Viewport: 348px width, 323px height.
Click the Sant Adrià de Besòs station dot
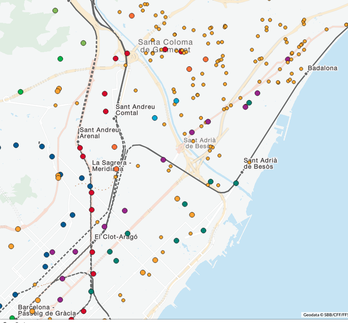(242, 172)
